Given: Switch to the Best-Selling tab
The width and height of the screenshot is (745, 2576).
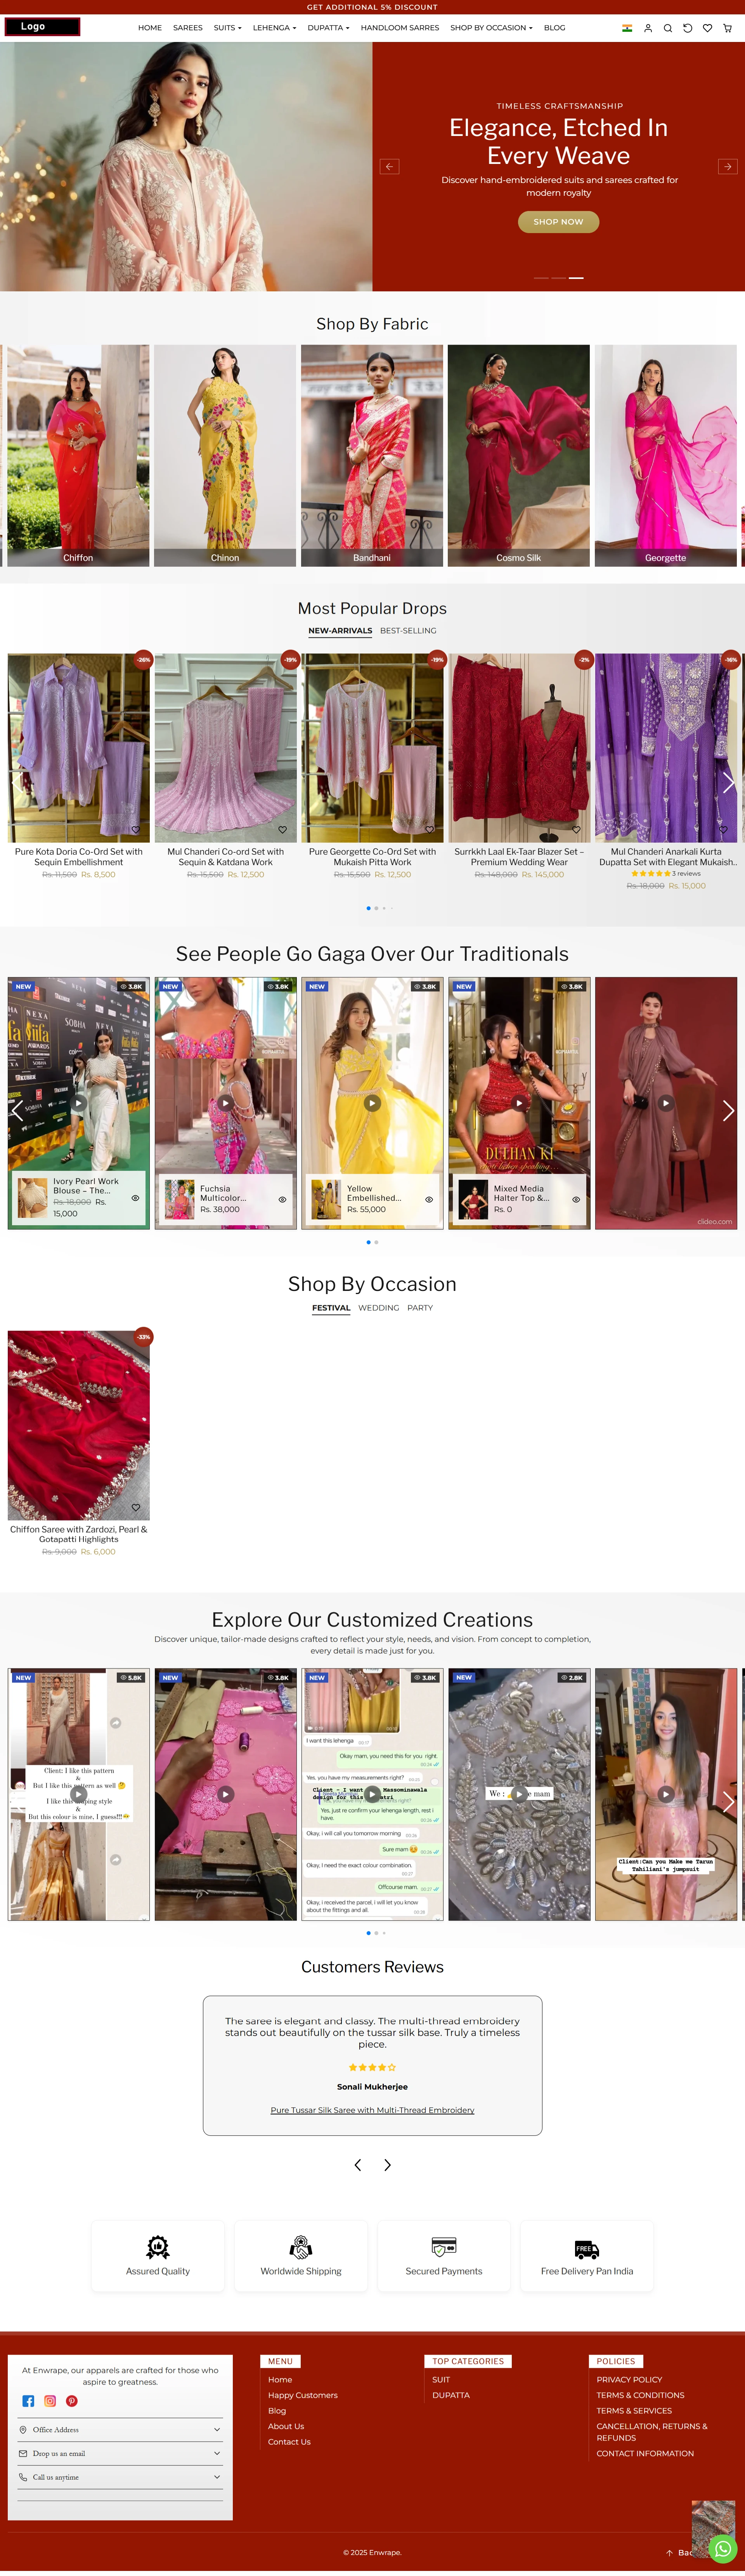Looking at the screenshot, I should (x=409, y=631).
